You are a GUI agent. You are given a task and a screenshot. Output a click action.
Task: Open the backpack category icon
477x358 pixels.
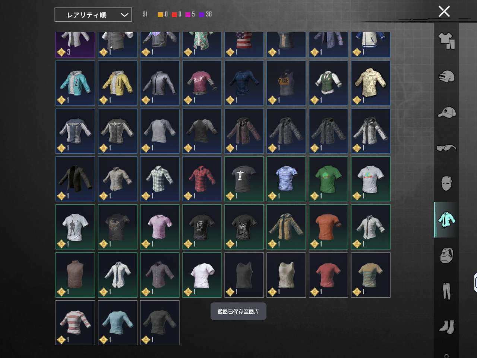[x=446, y=255]
